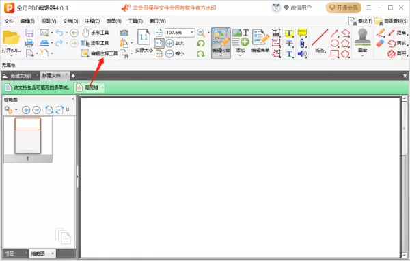The width and height of the screenshot is (410, 261).
Task: Click the speaker sound annotation icon
Action: 302,54
